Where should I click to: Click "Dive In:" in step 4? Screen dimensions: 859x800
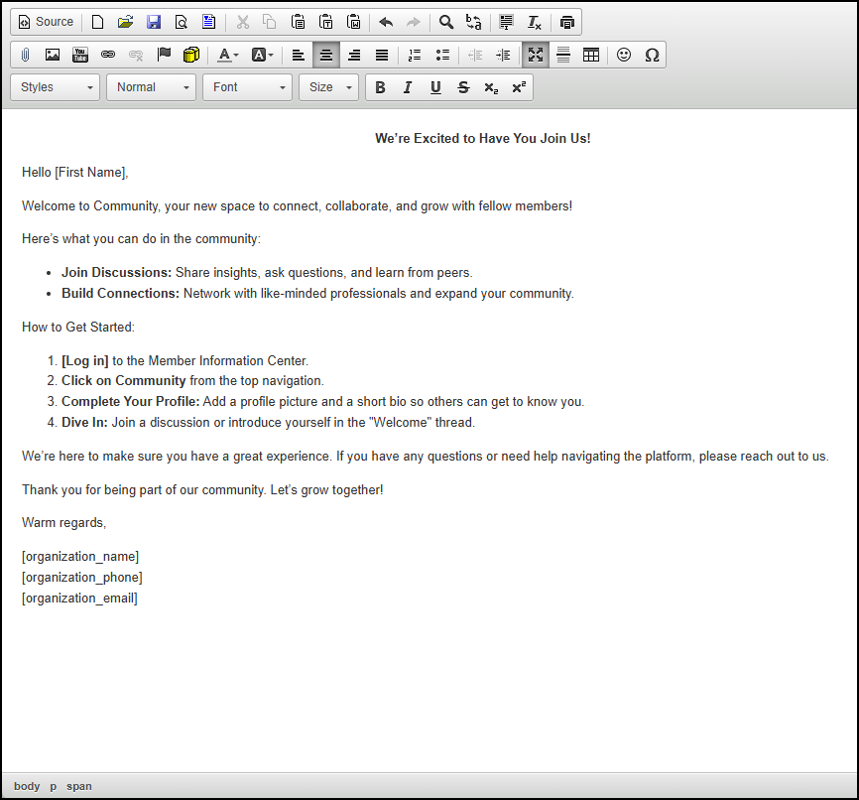(85, 422)
